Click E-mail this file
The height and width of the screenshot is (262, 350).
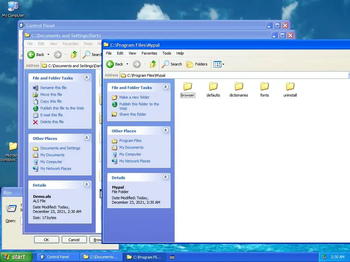click(51, 115)
